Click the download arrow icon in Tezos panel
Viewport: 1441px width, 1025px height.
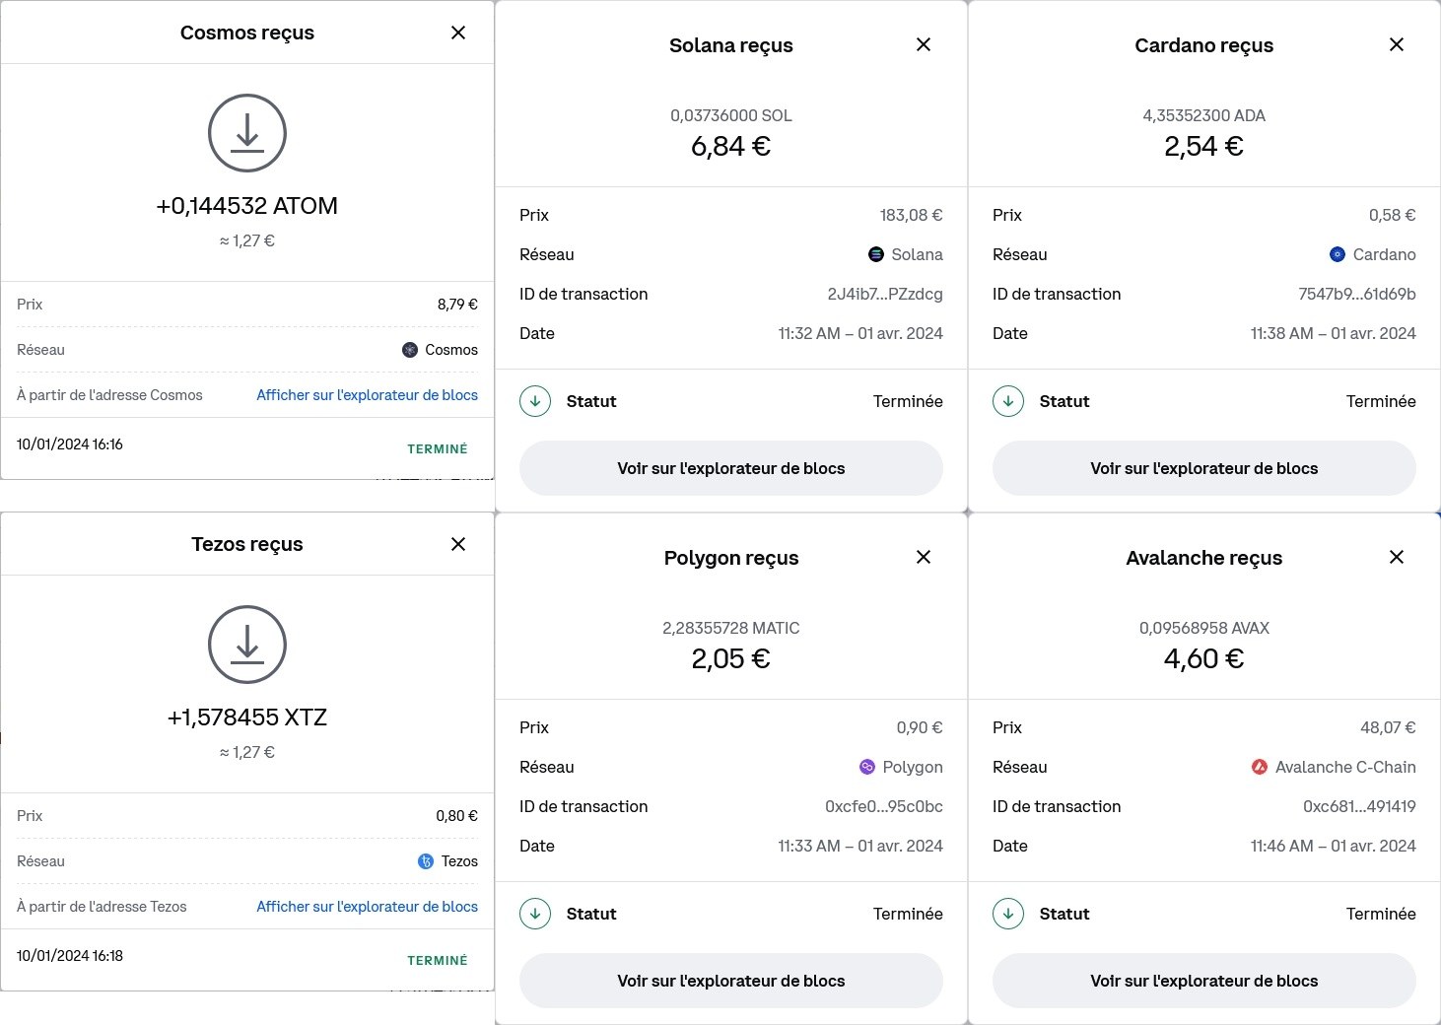coord(247,645)
